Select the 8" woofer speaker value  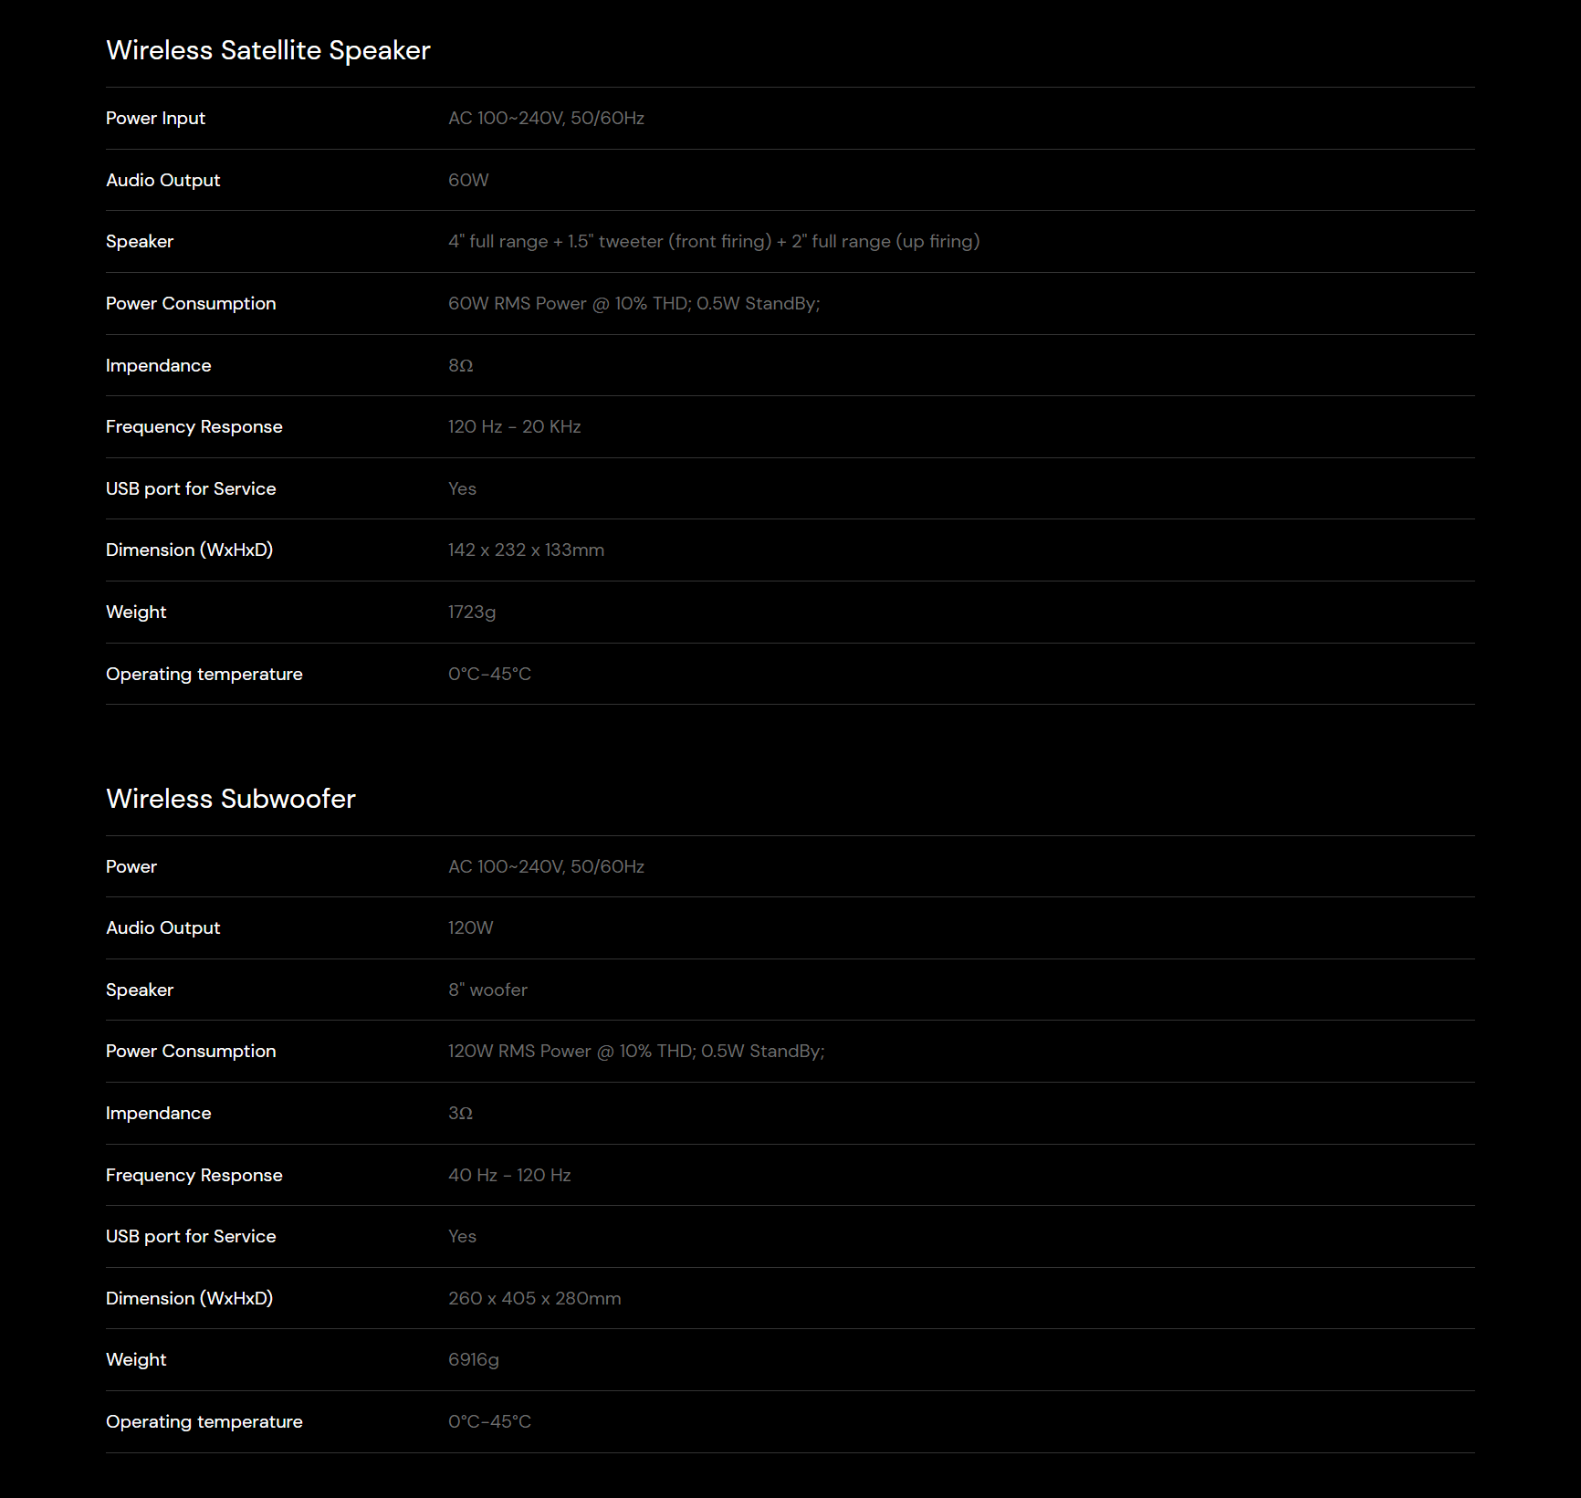(487, 990)
